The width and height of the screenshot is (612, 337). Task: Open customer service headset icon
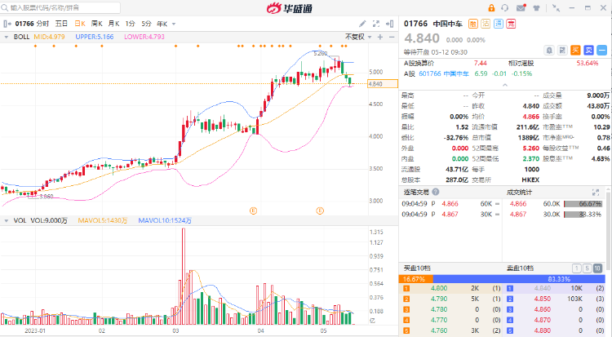click(x=504, y=8)
